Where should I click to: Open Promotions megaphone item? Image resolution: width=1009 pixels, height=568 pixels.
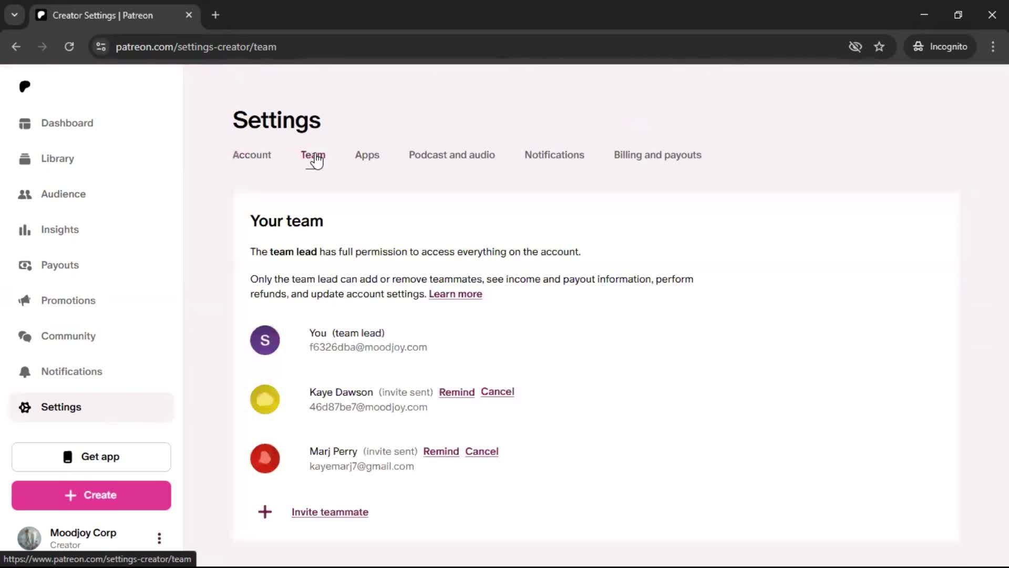tap(68, 301)
